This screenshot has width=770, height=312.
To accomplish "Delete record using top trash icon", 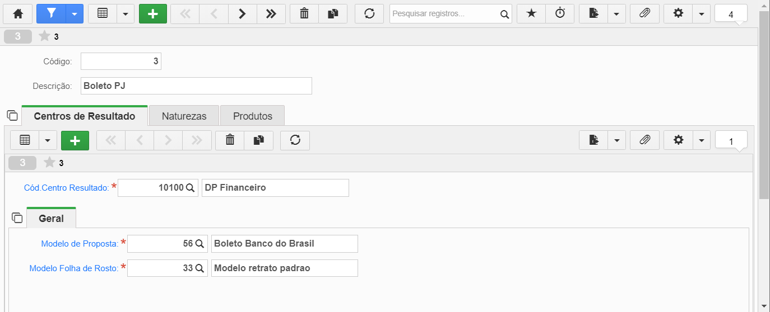I will (304, 14).
